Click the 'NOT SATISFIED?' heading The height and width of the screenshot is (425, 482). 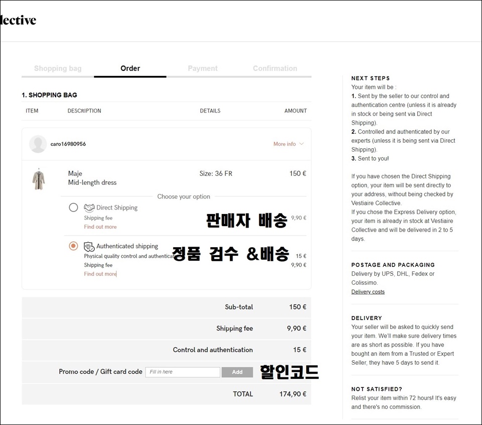[x=377, y=389]
